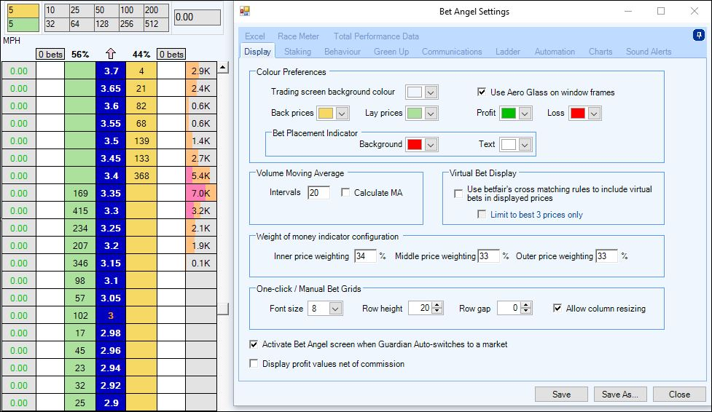712x412 pixels.
Task: Open Back prices colour dropdown arrow
Action: (343, 113)
